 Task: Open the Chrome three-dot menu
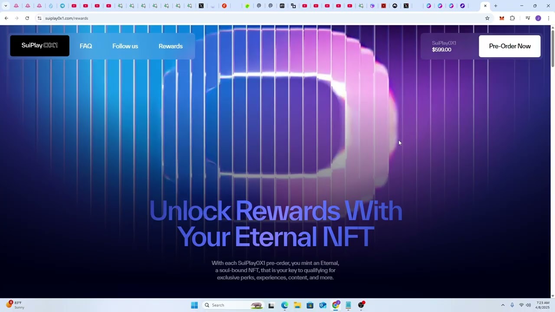point(548,18)
